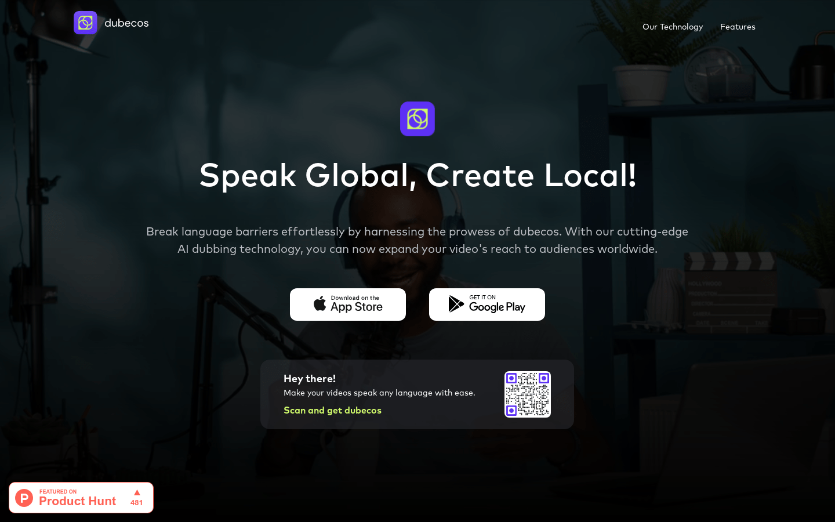Click the large dubecos app icon above the headline
Image resolution: width=835 pixels, height=522 pixels.
418,119
